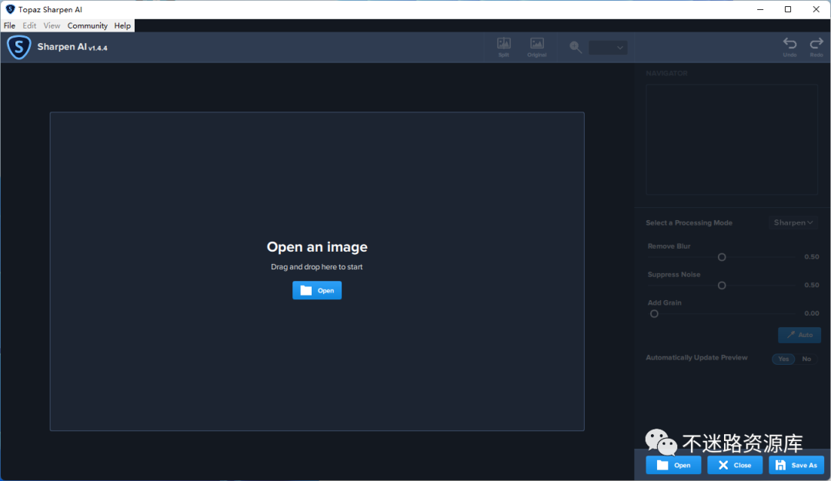This screenshot has width=831, height=481.
Task: Click the "Drag and drop here to start" text
Action: point(317,267)
